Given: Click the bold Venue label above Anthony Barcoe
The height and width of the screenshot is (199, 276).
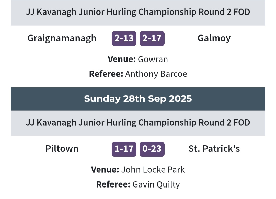Looking at the screenshot, I should 122,59.
